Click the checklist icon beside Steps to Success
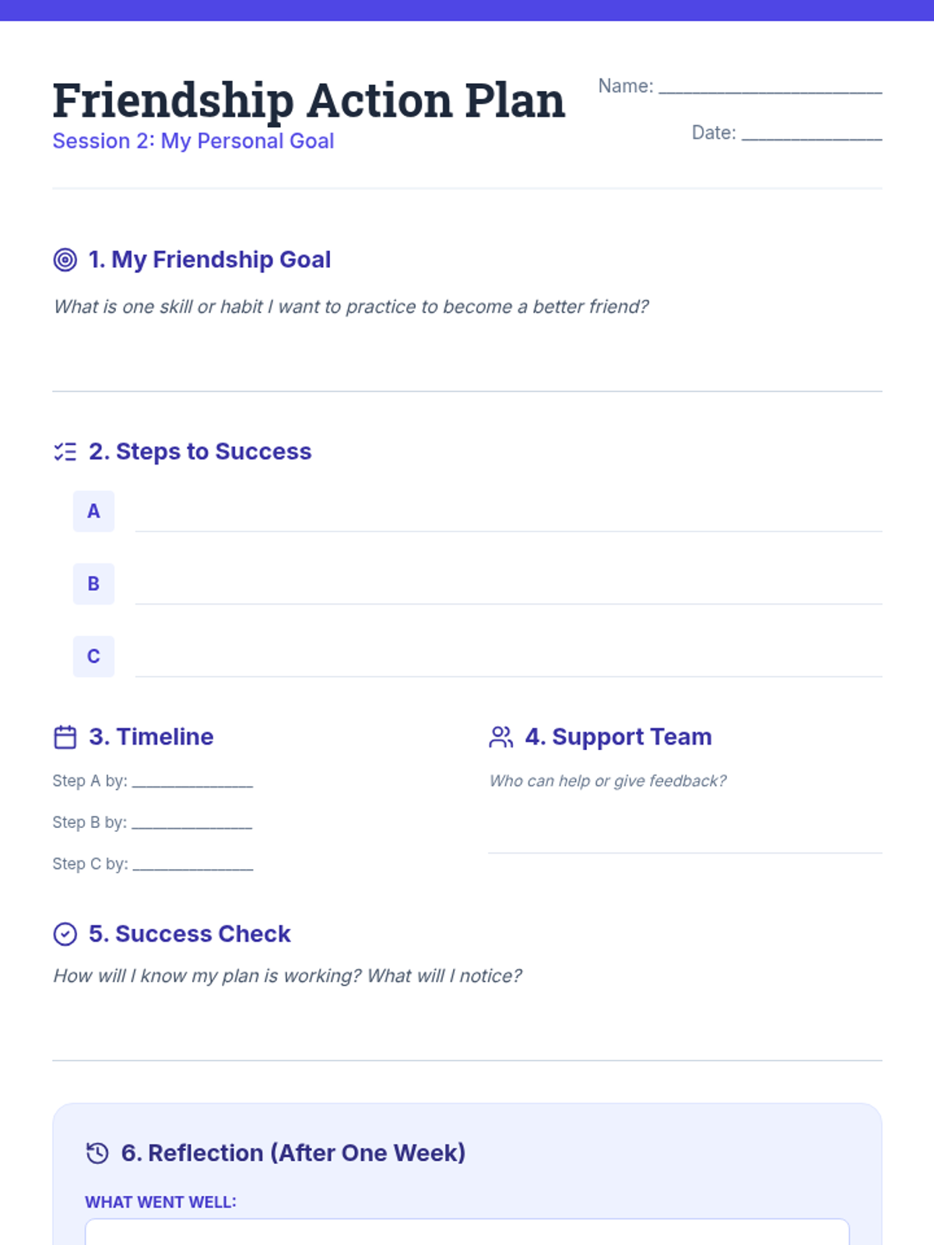The width and height of the screenshot is (934, 1245). pyautogui.click(x=65, y=452)
